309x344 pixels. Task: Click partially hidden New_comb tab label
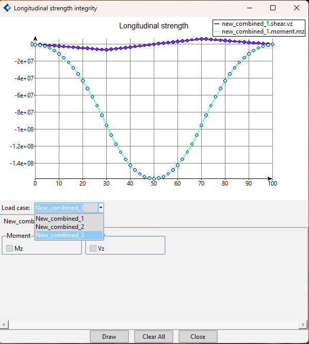[x=19, y=221]
